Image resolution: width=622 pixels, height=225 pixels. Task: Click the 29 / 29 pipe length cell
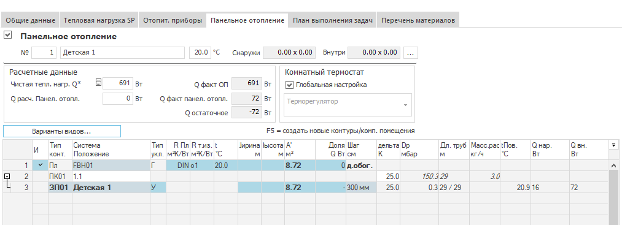click(x=454, y=188)
